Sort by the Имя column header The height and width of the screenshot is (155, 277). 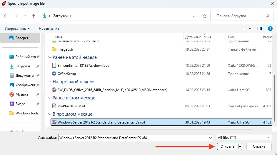point(59,37)
